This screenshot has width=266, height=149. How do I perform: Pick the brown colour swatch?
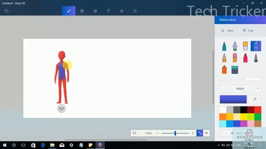(x=258, y=124)
